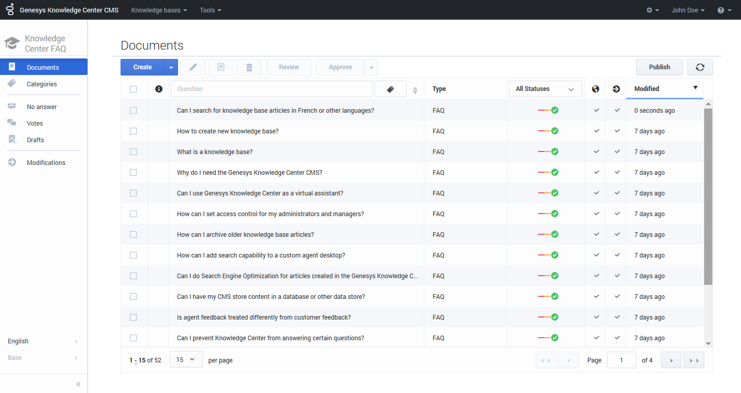Check the box for 'What is a knowledge base?'
741x393 pixels.
pyautogui.click(x=134, y=152)
